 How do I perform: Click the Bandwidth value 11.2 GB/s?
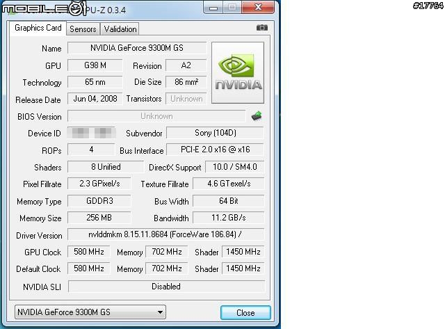point(229,218)
